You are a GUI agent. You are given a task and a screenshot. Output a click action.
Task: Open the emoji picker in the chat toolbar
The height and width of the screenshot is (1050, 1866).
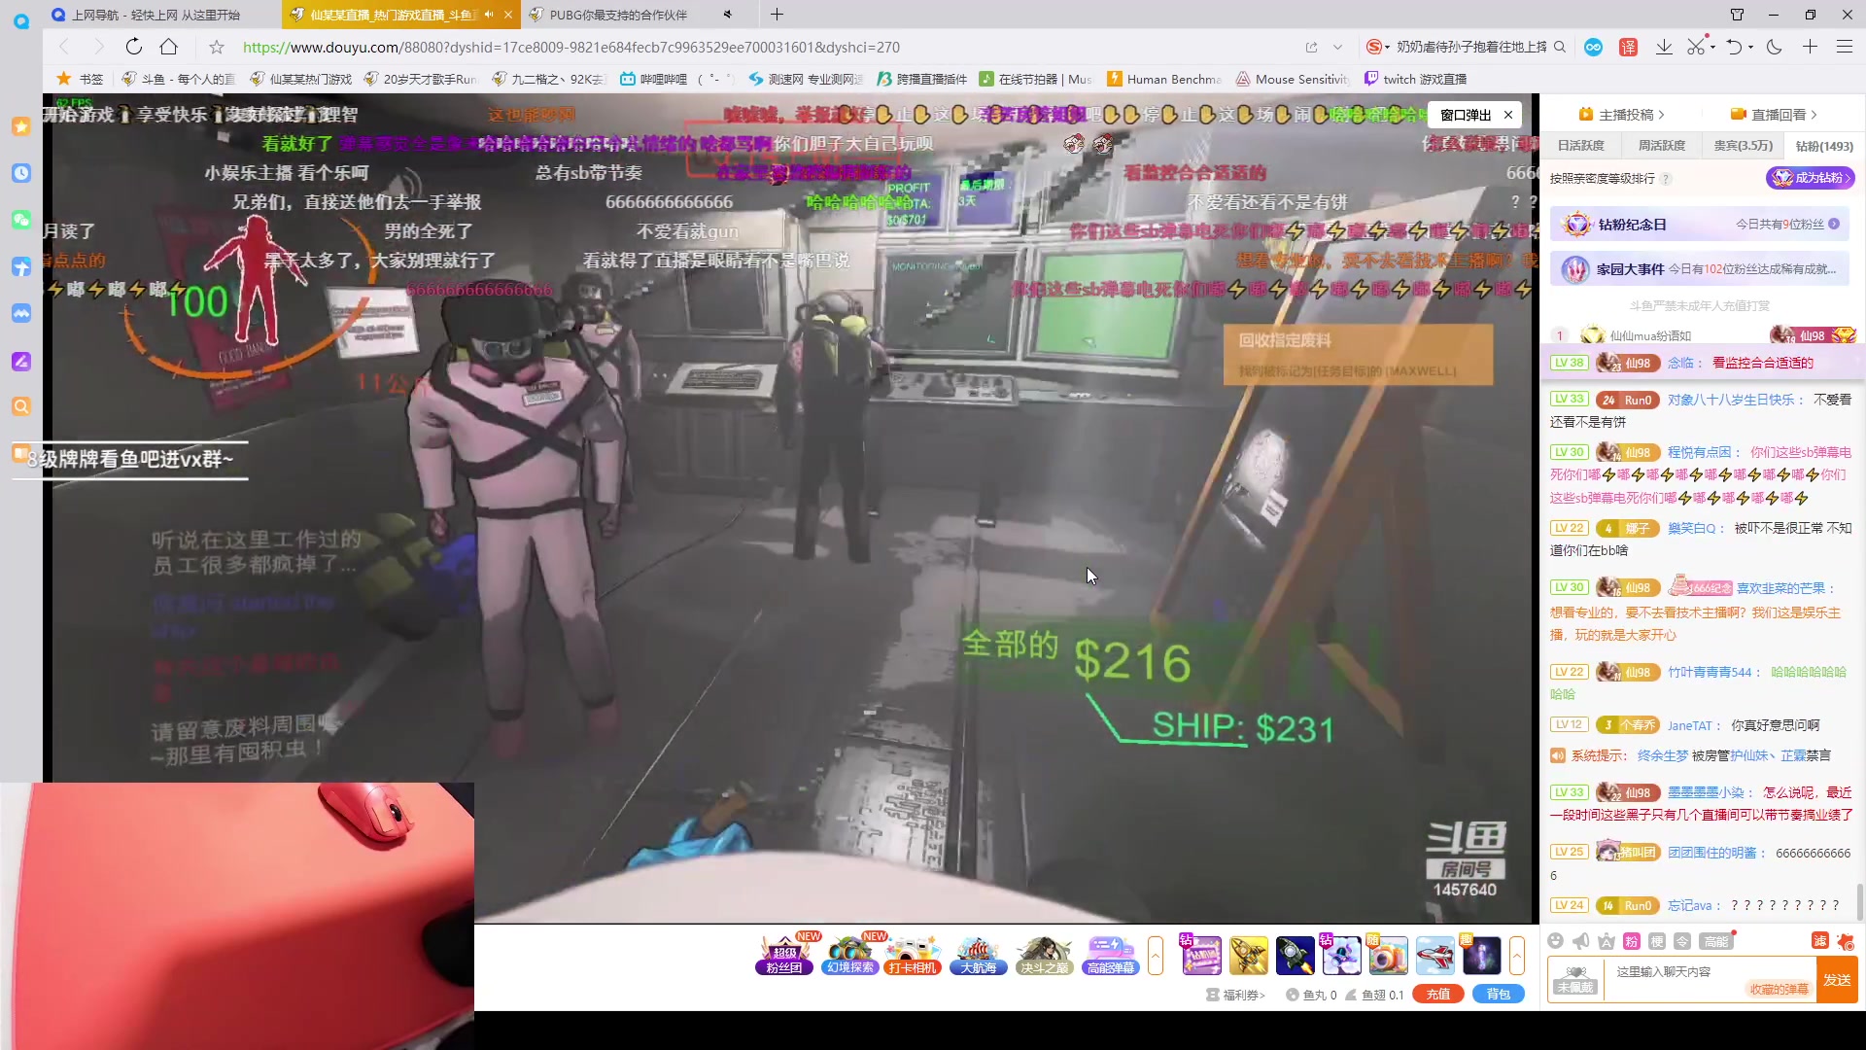coord(1555,941)
